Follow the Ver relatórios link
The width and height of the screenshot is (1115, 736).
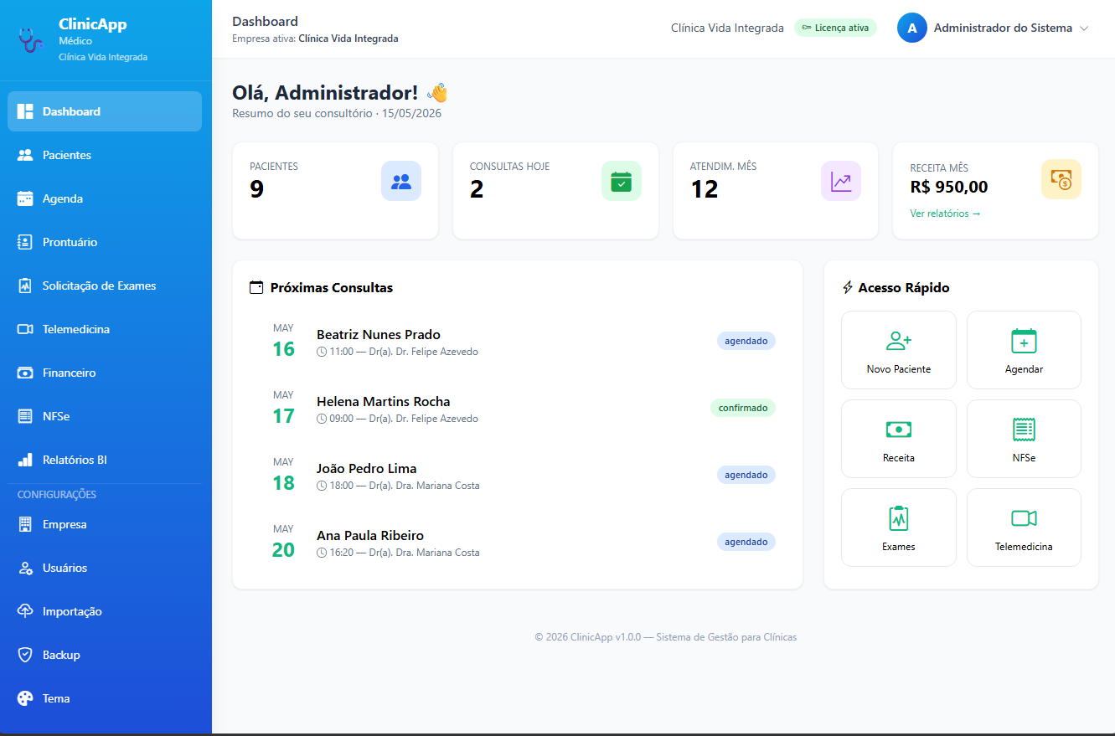tap(945, 214)
